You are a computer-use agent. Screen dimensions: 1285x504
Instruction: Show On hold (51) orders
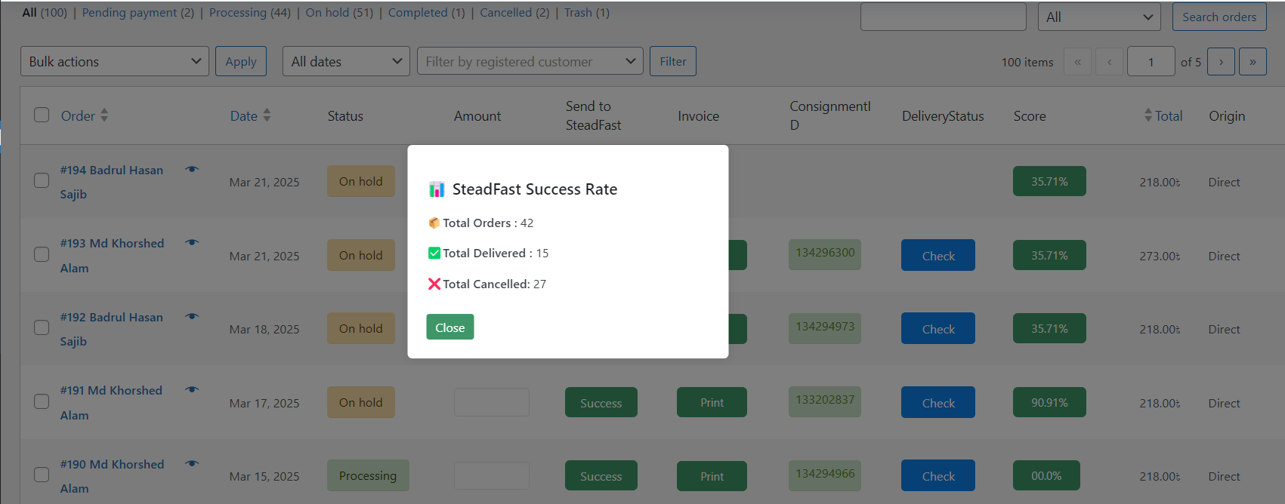tap(339, 13)
